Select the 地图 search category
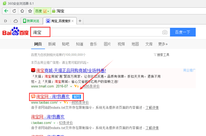 (x=135, y=44)
